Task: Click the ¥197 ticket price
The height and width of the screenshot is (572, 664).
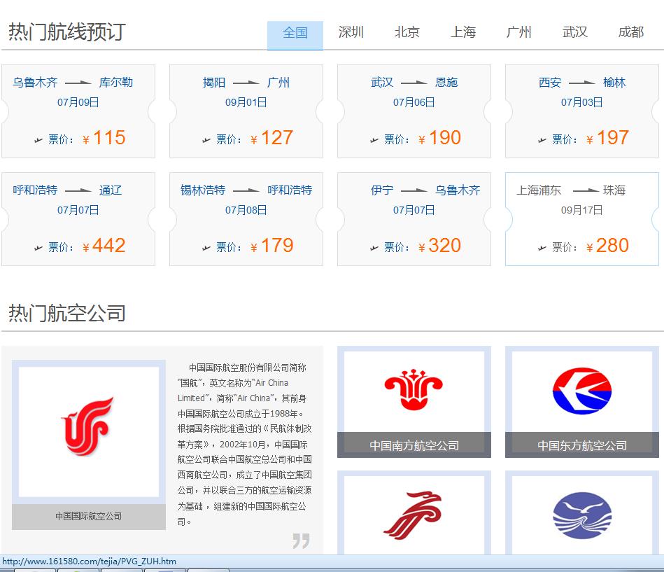Action: coord(608,138)
